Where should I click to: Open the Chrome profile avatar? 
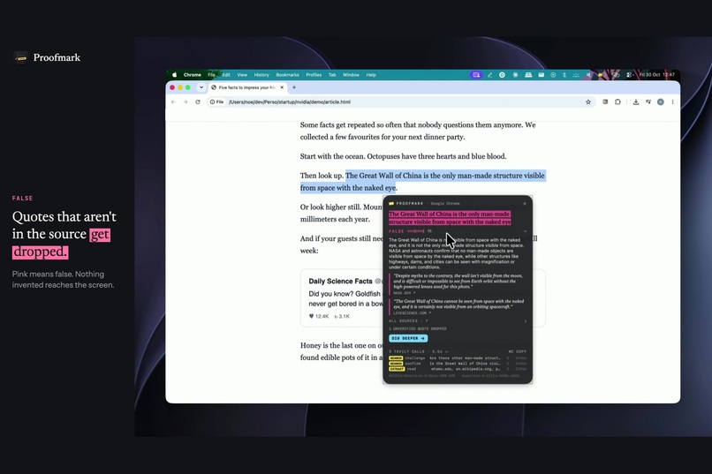tap(661, 102)
